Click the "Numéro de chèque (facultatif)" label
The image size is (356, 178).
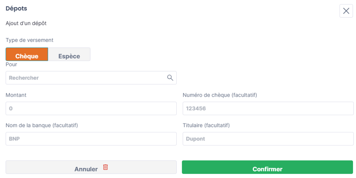[220, 95]
